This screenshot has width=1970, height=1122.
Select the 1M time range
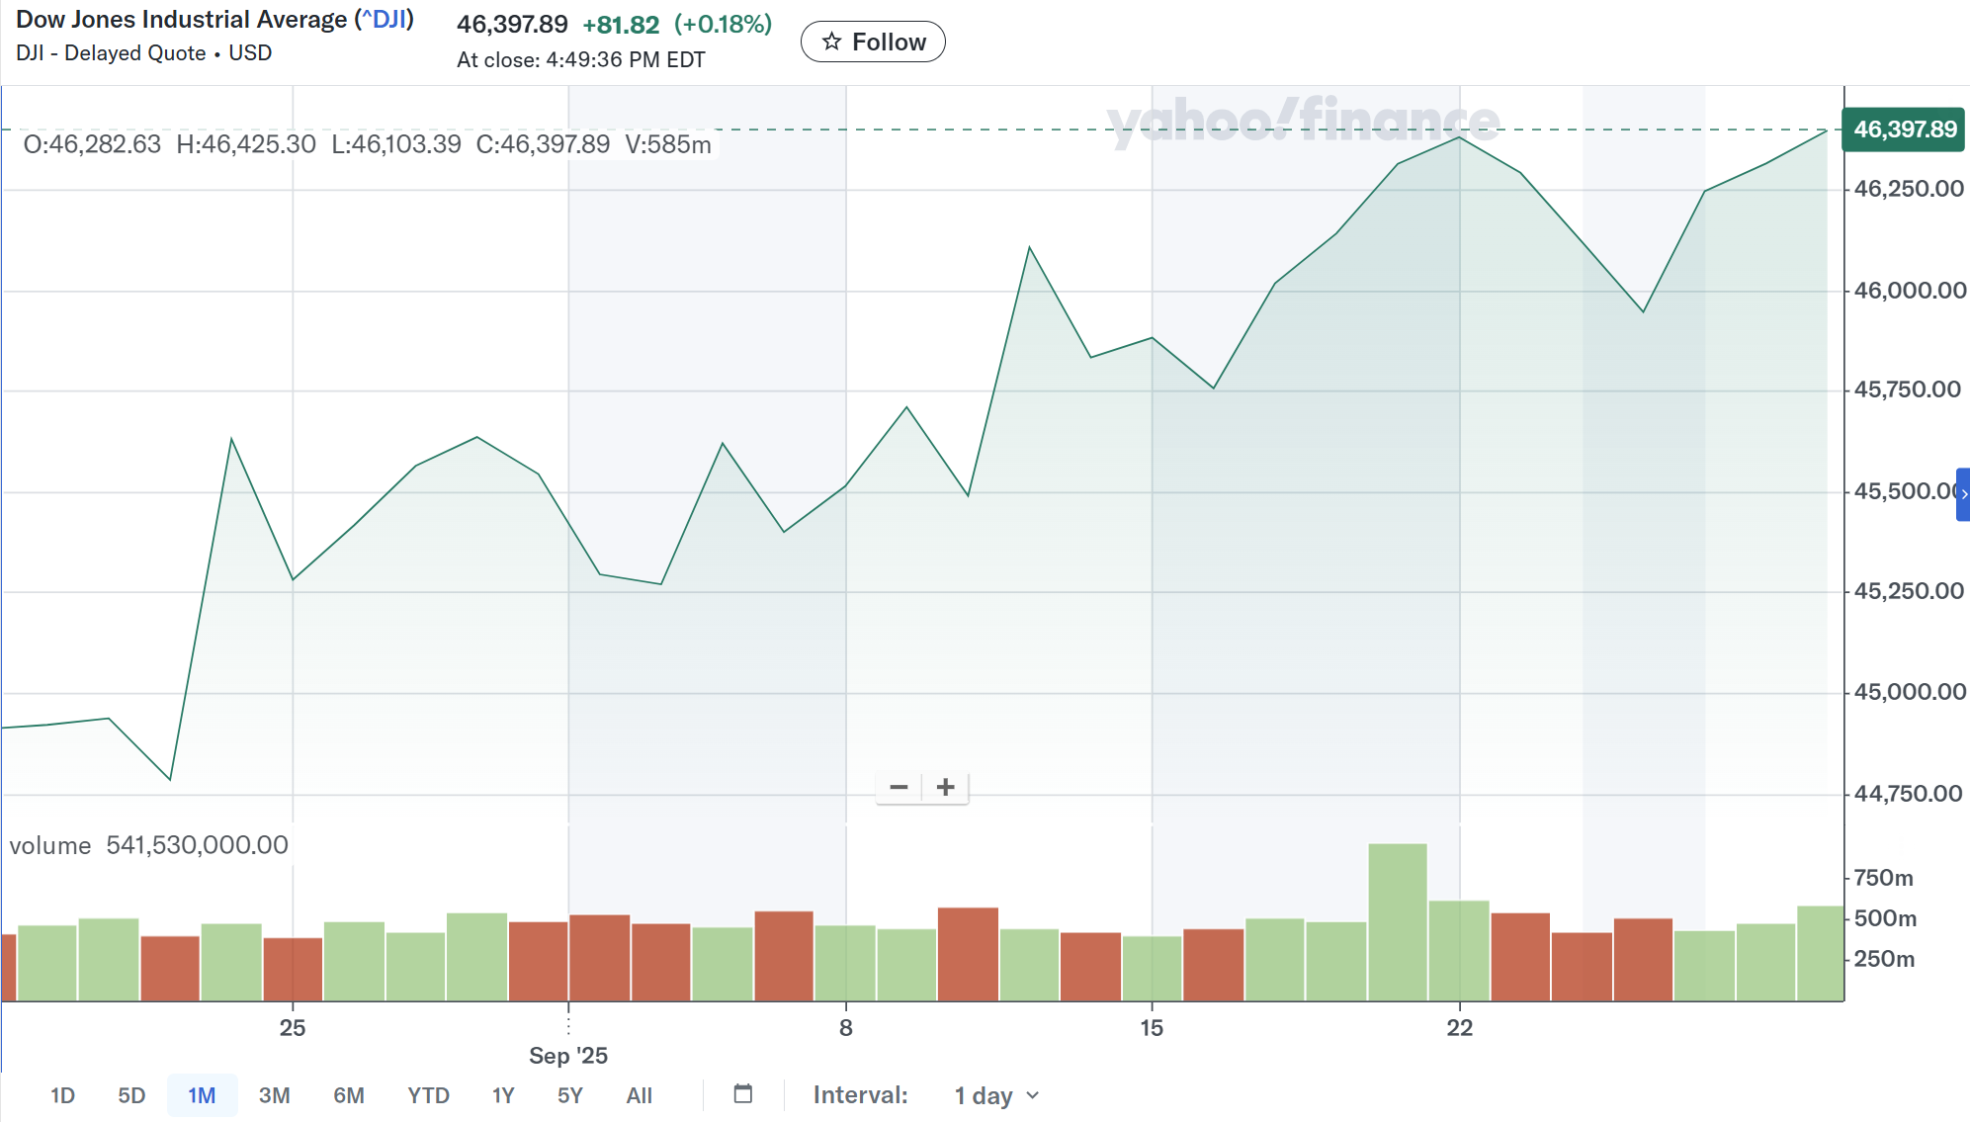pyautogui.click(x=202, y=1095)
